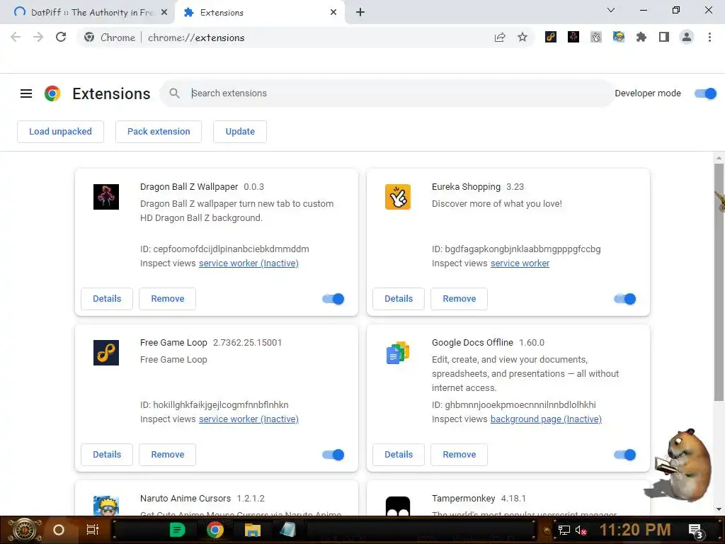Click the Free Game Loop extension icon
The width and height of the screenshot is (725, 544).
(106, 353)
